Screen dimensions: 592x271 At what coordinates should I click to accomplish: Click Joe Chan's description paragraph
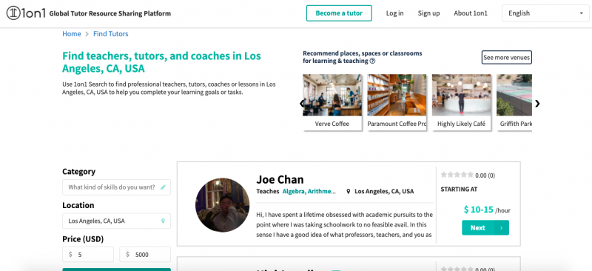tap(344, 224)
